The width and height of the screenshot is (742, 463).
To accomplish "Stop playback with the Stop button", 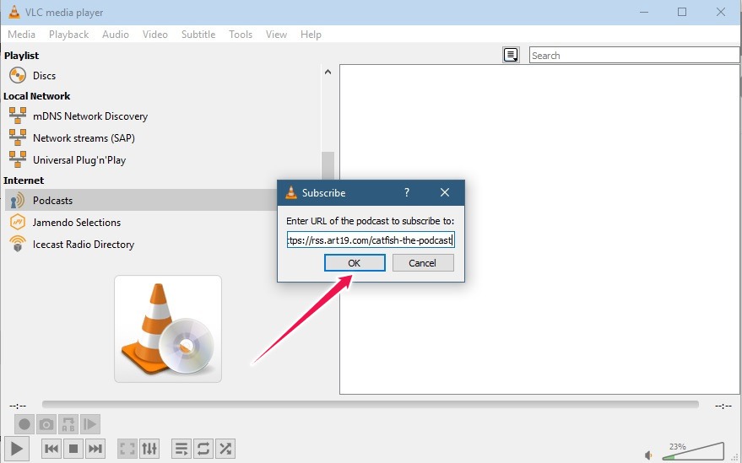I will 73,449.
